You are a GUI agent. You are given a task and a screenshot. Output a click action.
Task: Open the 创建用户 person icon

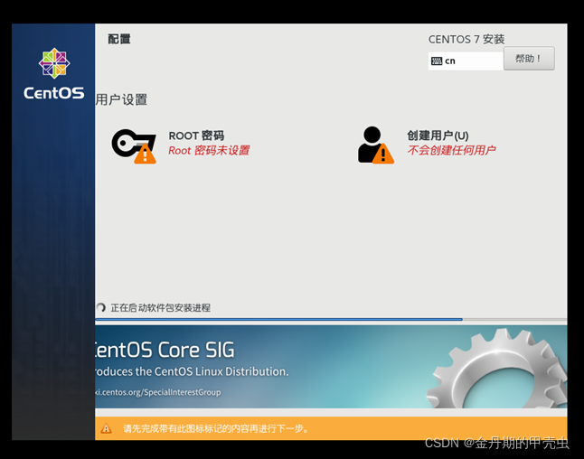375,145
